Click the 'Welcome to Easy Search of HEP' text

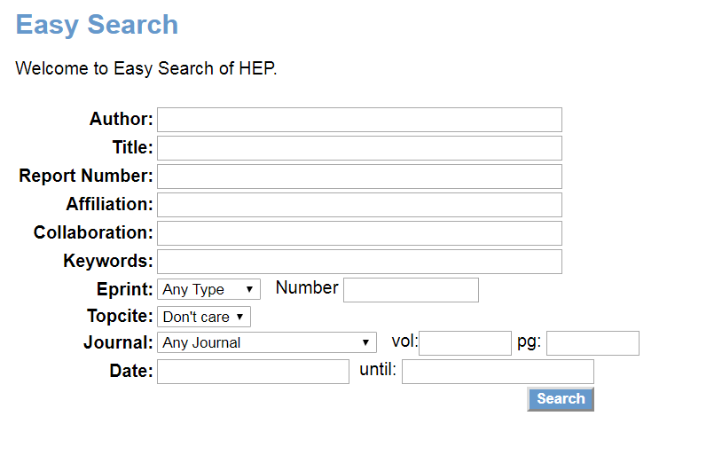coord(146,68)
